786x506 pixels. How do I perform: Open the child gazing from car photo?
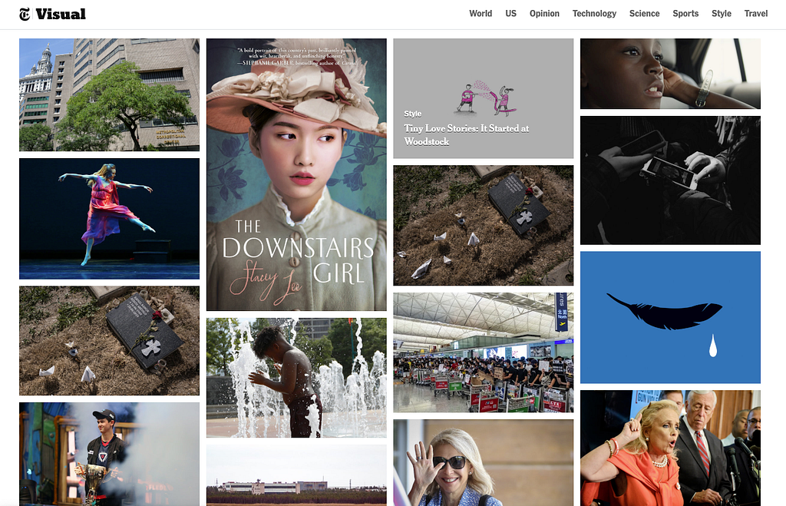click(x=670, y=74)
